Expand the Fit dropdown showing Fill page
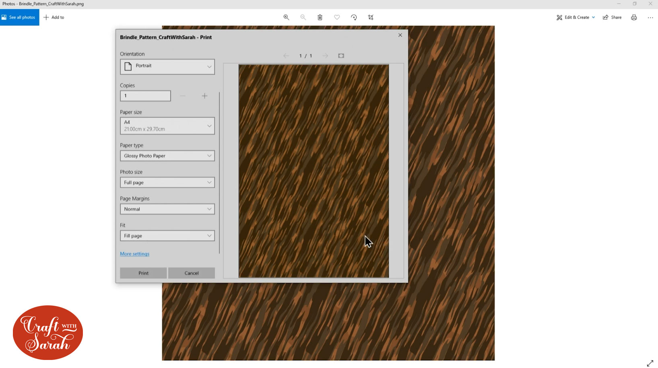Image resolution: width=658 pixels, height=368 pixels. [x=167, y=236]
